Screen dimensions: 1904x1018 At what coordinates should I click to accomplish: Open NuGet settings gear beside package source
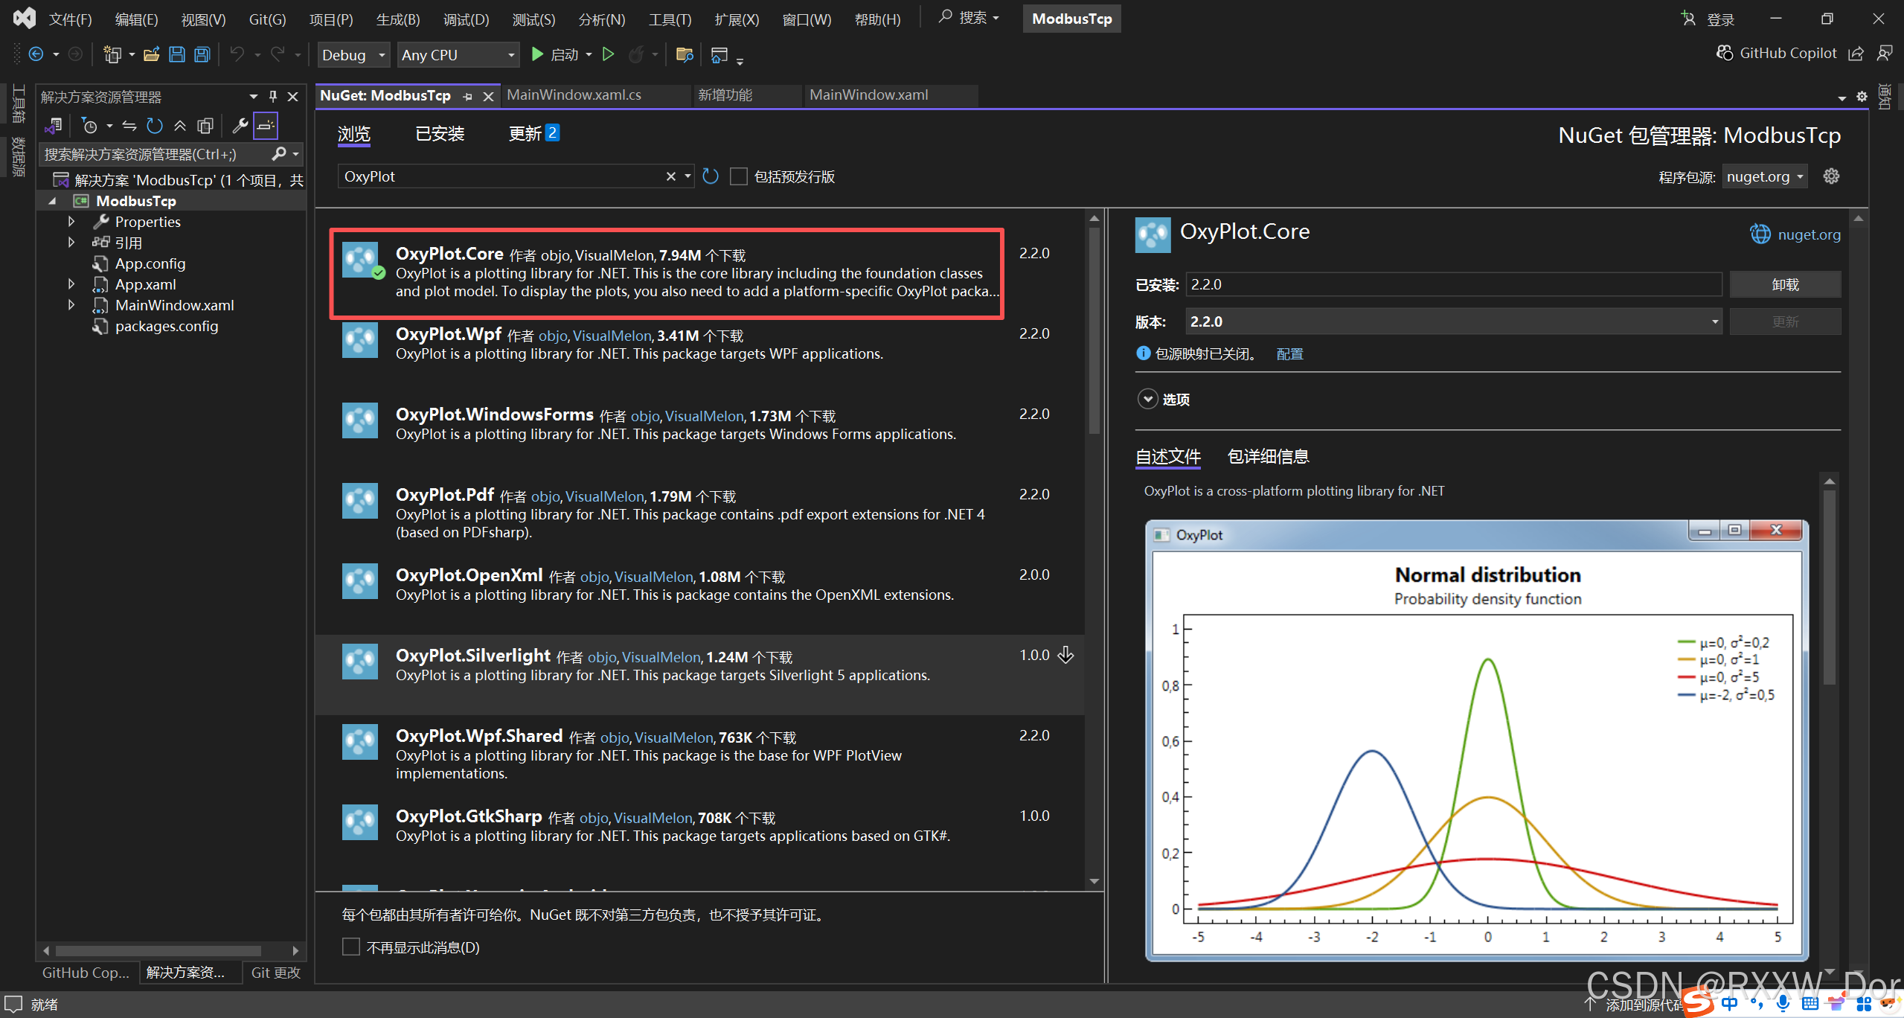1831,176
